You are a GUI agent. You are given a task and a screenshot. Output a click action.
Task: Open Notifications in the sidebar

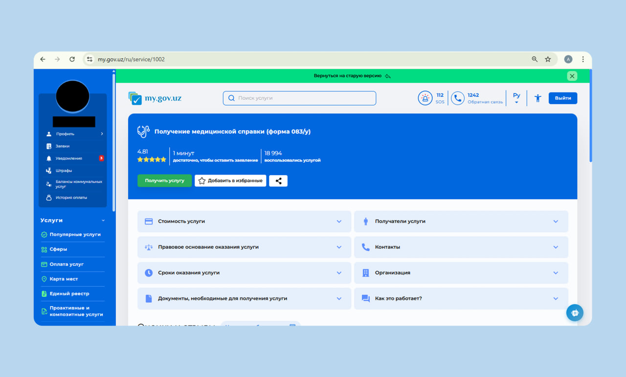[x=69, y=158]
